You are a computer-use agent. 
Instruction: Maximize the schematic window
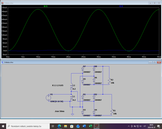point(155,62)
